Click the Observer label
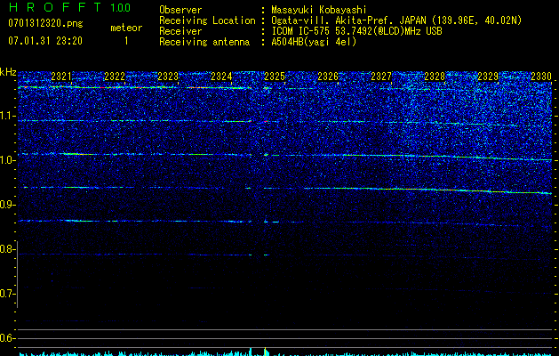 (x=180, y=10)
